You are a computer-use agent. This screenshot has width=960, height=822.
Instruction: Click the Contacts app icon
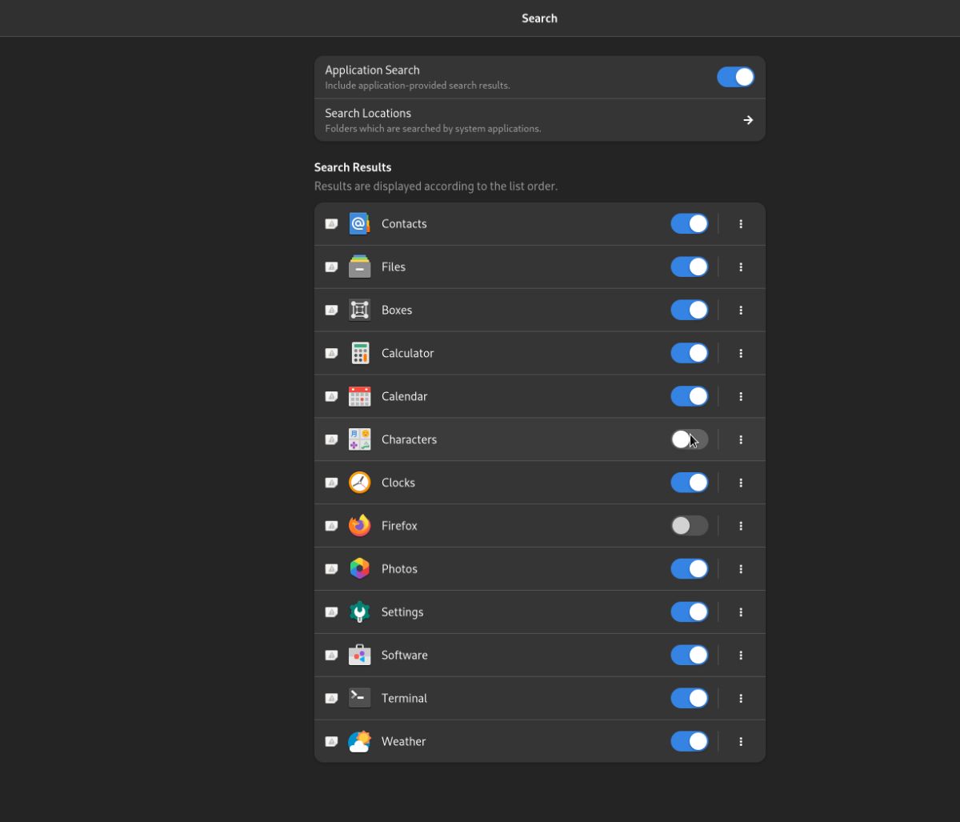(359, 223)
